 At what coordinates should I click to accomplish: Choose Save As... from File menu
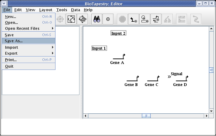[x=14, y=41]
